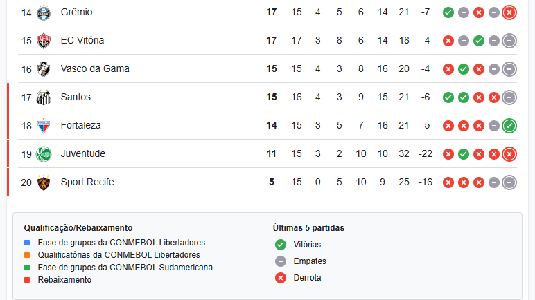Click the EC Vitória team crest

click(44, 41)
